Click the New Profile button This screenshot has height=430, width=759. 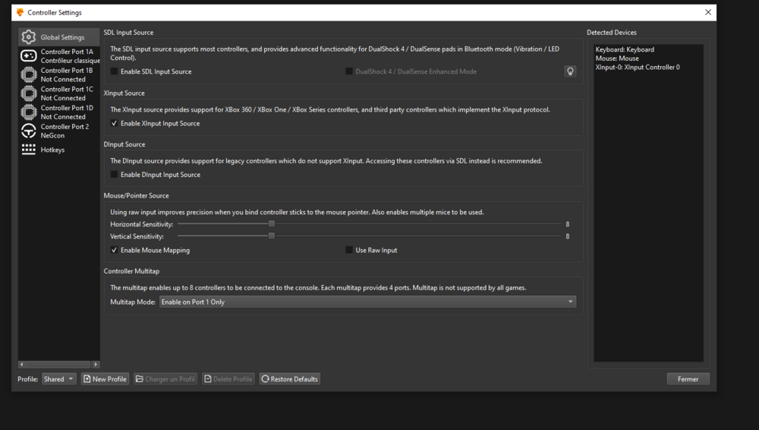coord(105,379)
